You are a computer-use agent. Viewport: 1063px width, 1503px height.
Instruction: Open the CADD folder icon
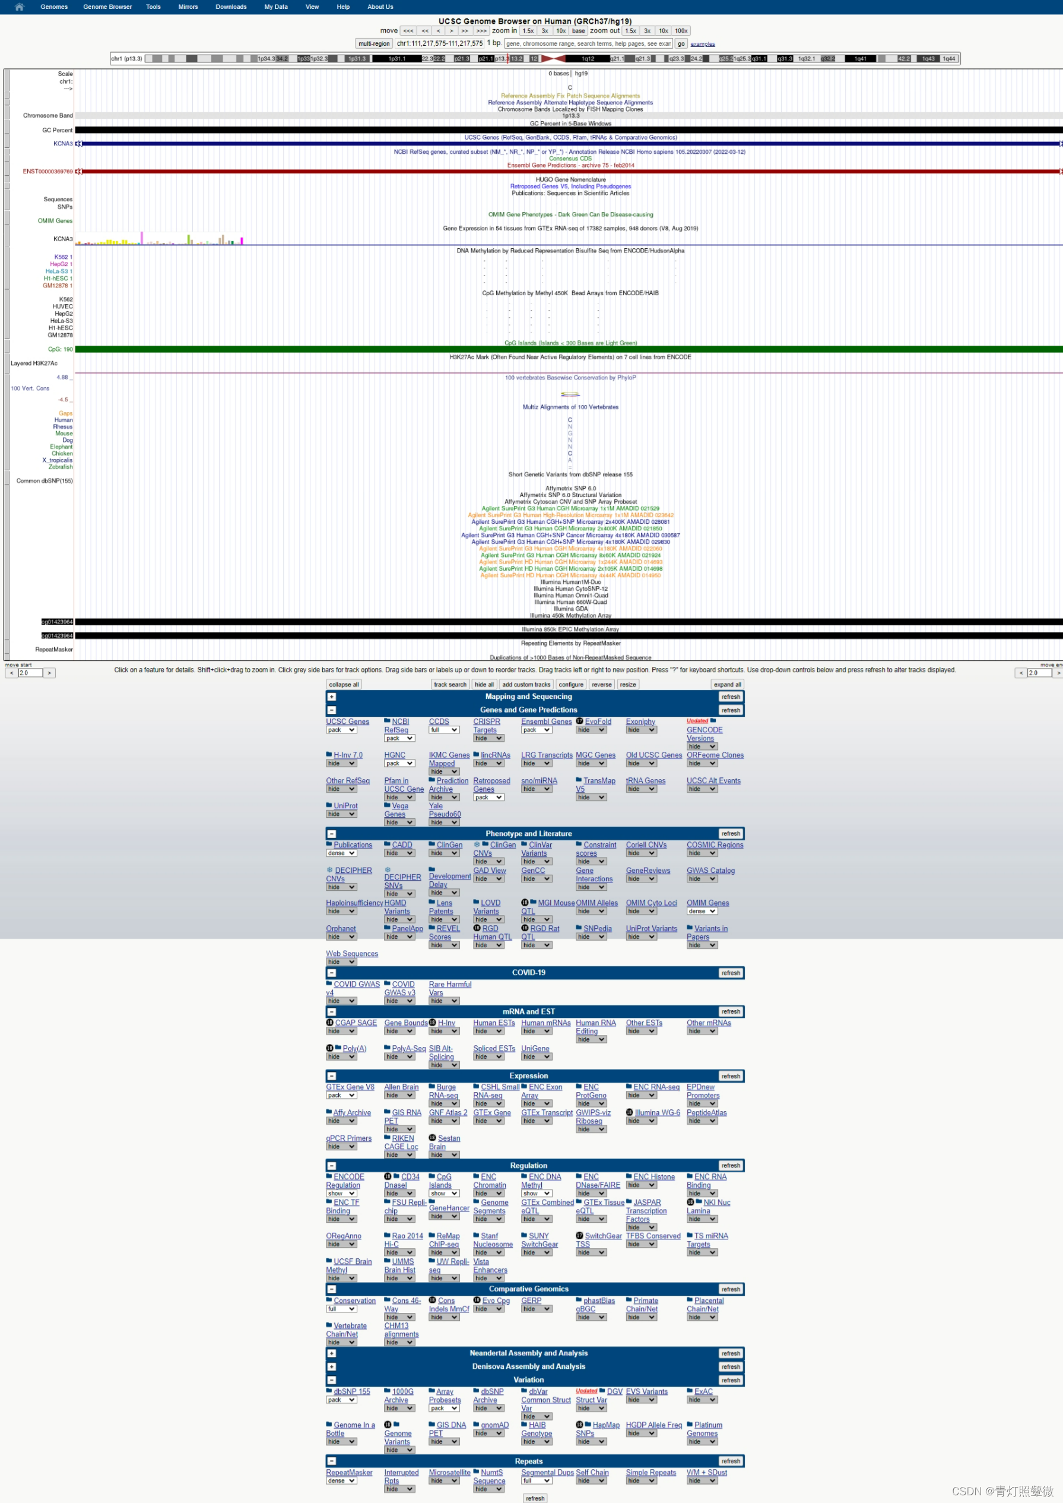[388, 844]
